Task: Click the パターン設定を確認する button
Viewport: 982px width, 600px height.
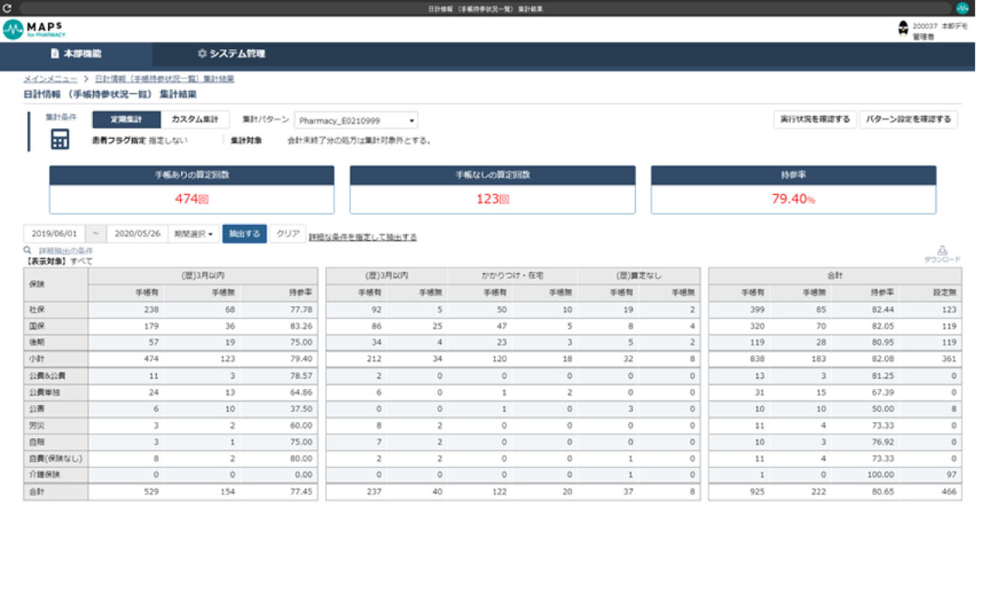Action: click(x=908, y=119)
